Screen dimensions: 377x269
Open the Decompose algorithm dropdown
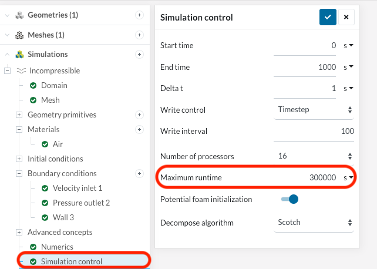click(x=314, y=223)
